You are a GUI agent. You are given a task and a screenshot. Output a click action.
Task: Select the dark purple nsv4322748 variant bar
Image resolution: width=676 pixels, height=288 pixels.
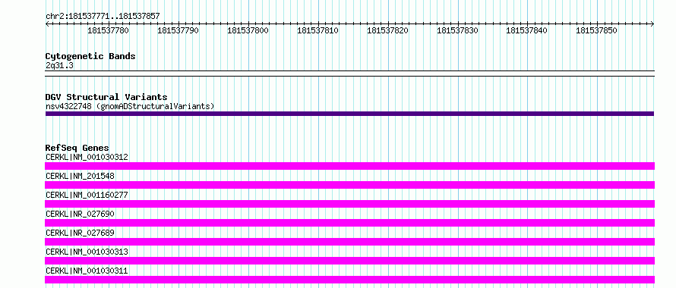tap(349, 114)
